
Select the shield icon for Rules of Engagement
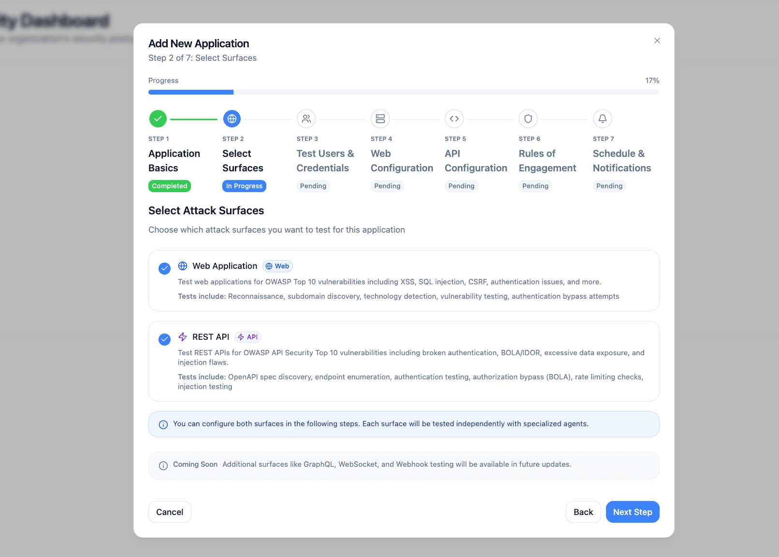click(528, 119)
